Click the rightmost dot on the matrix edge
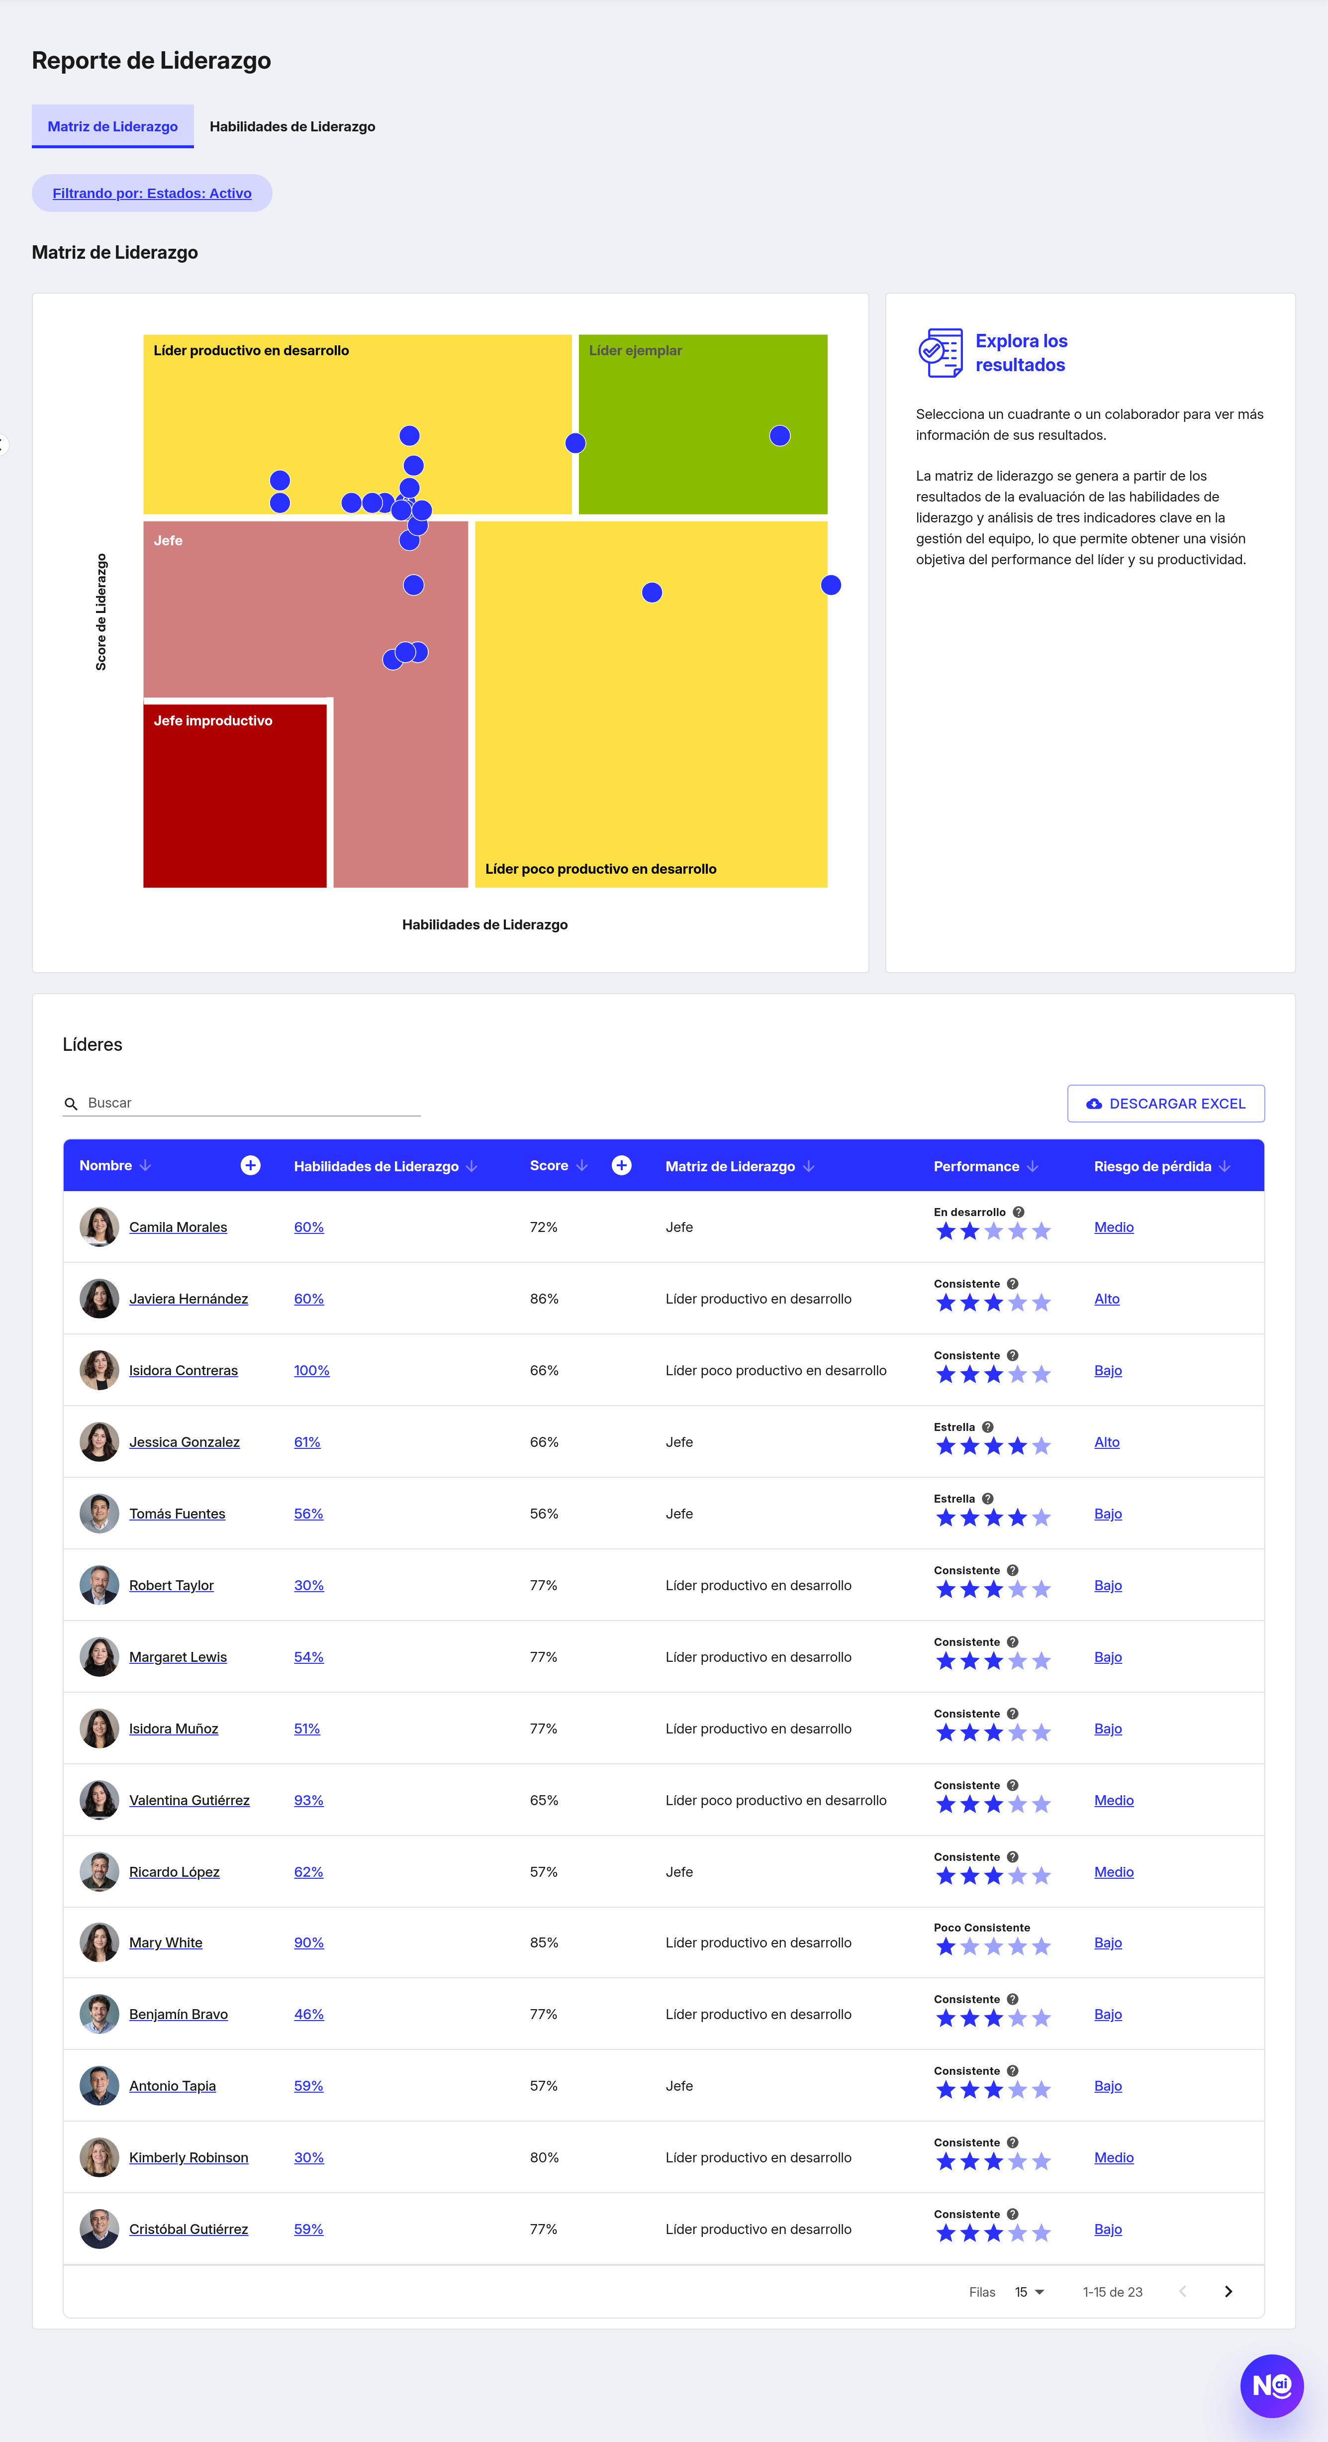 [x=831, y=585]
